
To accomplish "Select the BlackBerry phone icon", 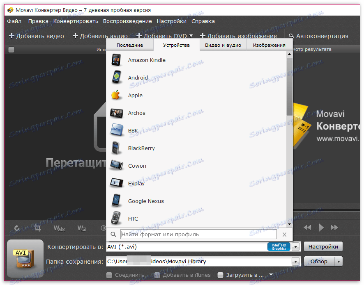I will (x=115, y=148).
